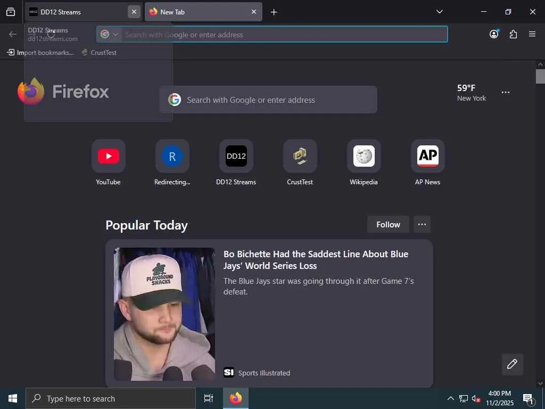Open Popular Today more options menu
This screenshot has width=545, height=409.
[x=422, y=224]
